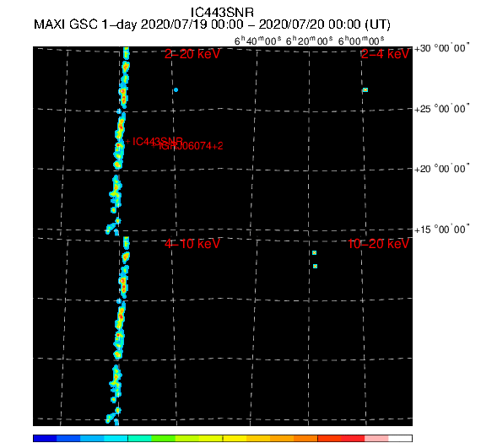The width and height of the screenshot is (481, 443).
Task: Pick the dark blue end of the color bar
Action: point(45,438)
